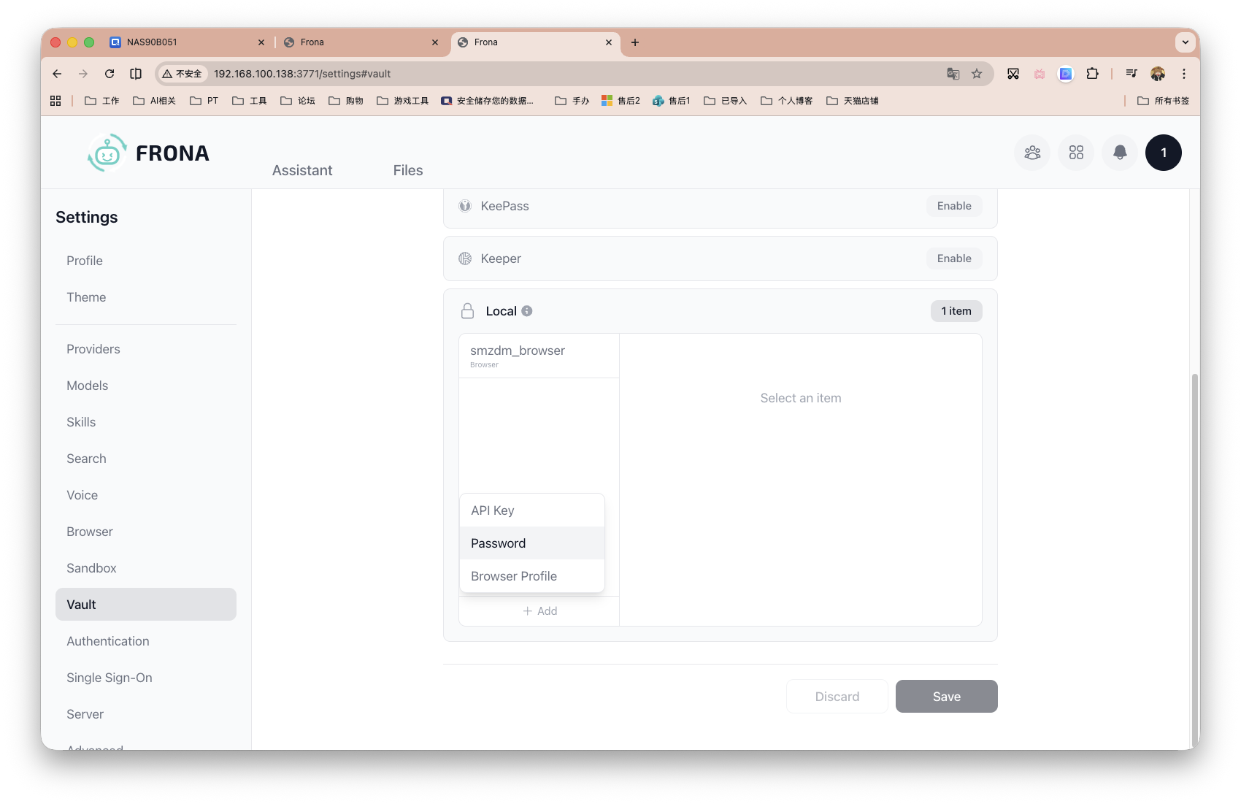Open the Assistant tab
The height and width of the screenshot is (804, 1241).
pos(302,170)
